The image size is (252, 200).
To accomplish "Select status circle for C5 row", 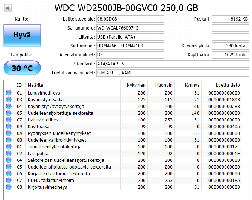I will pos(9,167).
